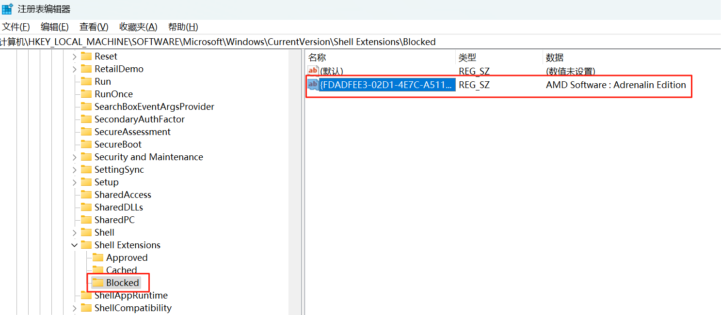Image resolution: width=721 pixels, height=315 pixels.
Task: Collapse the Shell Extensions key
Action: (74, 245)
